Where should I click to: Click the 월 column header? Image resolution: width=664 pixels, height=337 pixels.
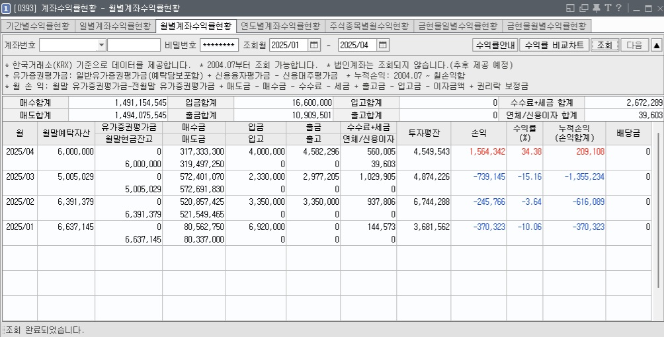(x=19, y=133)
